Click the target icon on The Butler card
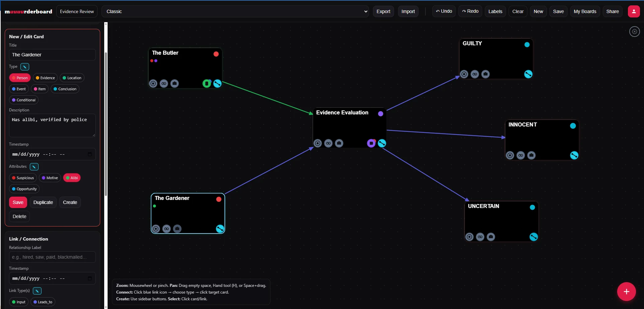The image size is (644, 309). pos(153,84)
